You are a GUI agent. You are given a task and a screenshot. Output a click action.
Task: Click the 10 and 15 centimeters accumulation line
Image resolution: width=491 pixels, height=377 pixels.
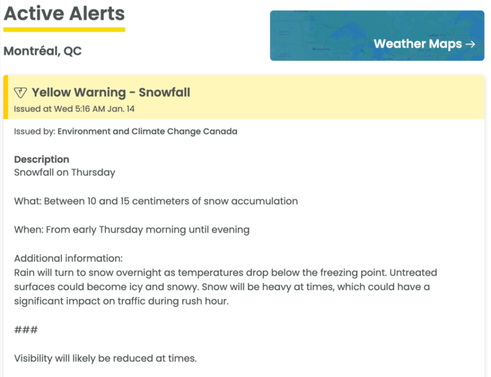tap(156, 201)
